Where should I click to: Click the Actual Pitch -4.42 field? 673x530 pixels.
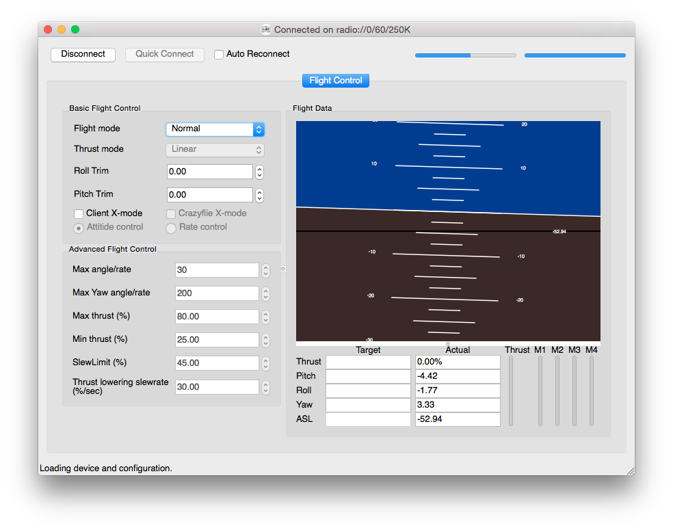pyautogui.click(x=458, y=376)
